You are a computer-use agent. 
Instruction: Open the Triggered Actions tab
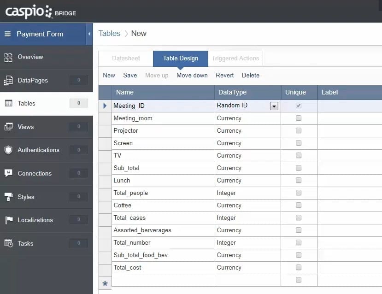point(235,59)
